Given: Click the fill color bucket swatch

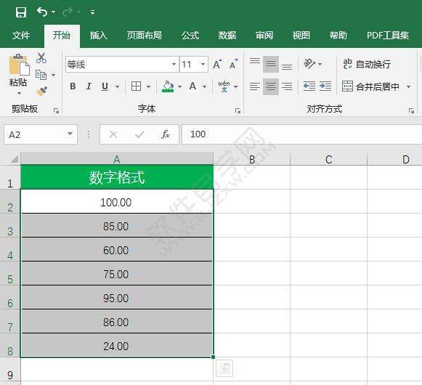Looking at the screenshot, I should click(x=168, y=86).
